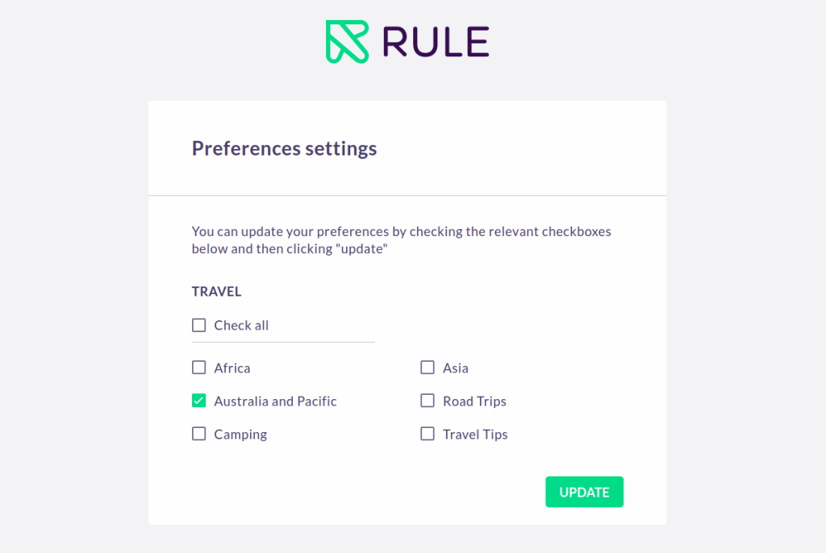Click the Travel Tips label
This screenshot has width=826, height=553.
click(476, 434)
